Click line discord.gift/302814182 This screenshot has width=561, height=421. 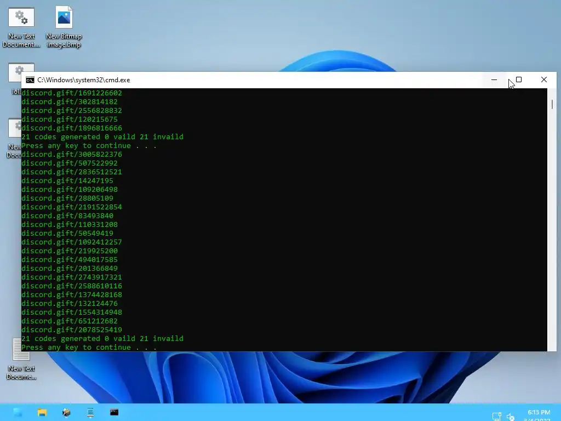point(70,101)
